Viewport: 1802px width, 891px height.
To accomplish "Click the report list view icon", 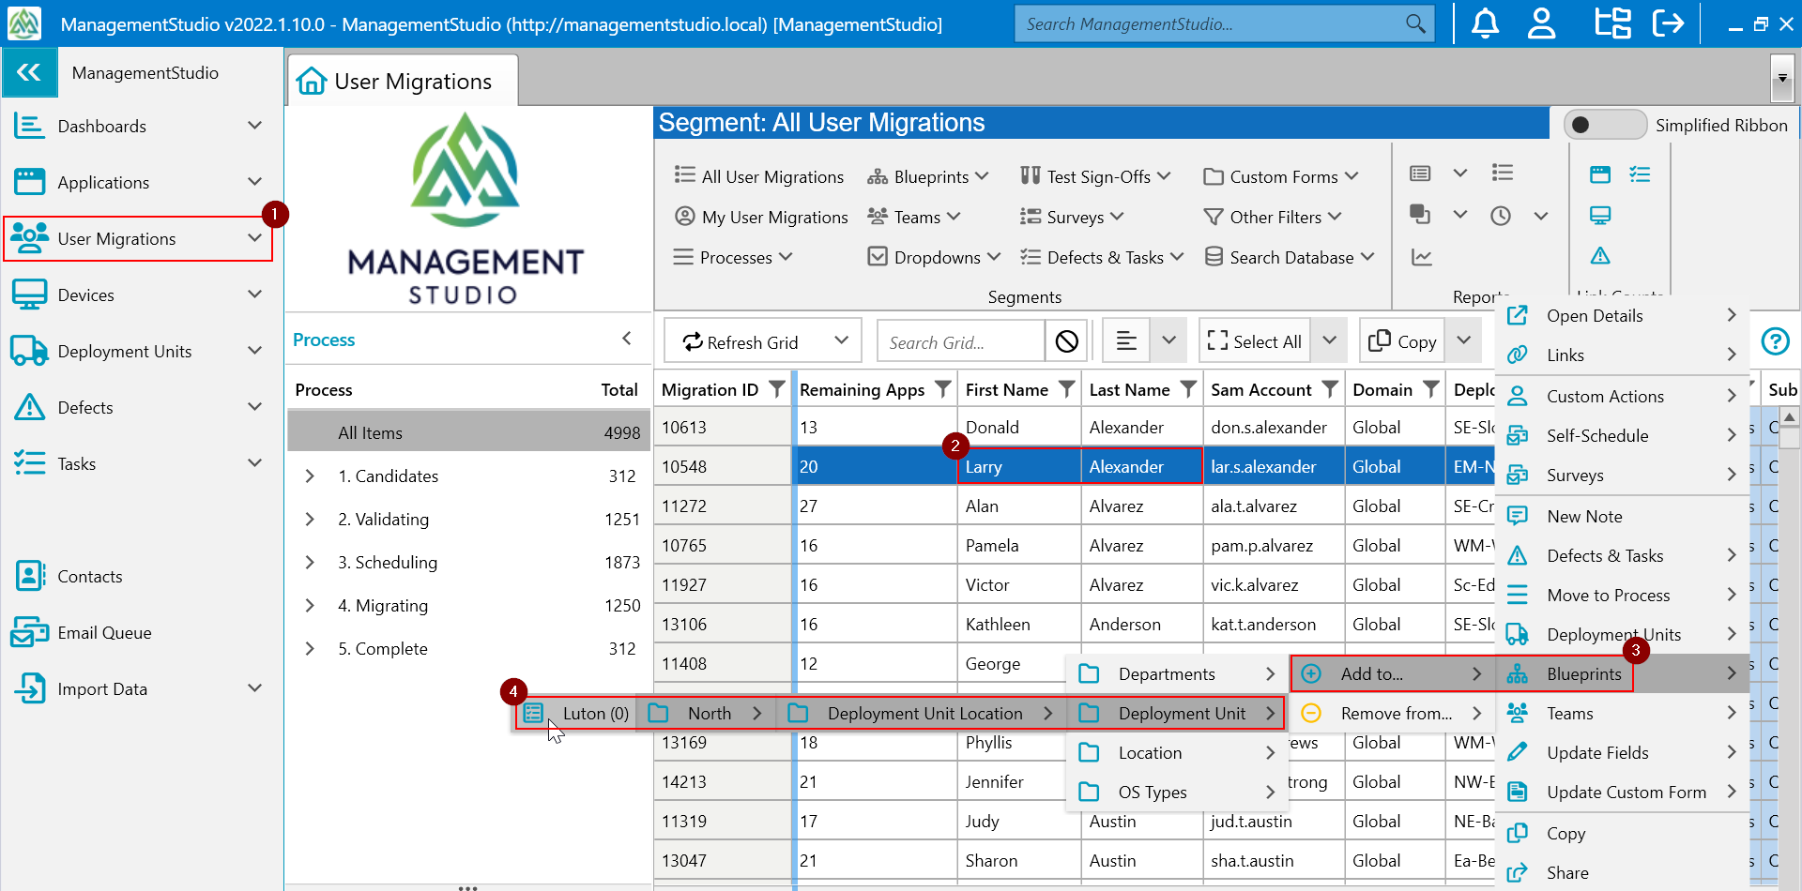I will pyautogui.click(x=1420, y=174).
